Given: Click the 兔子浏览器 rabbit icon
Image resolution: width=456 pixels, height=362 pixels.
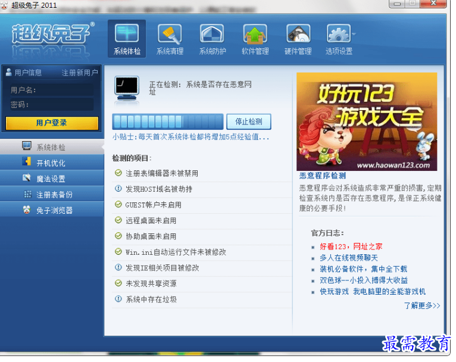Looking at the screenshot, I should coord(27,210).
